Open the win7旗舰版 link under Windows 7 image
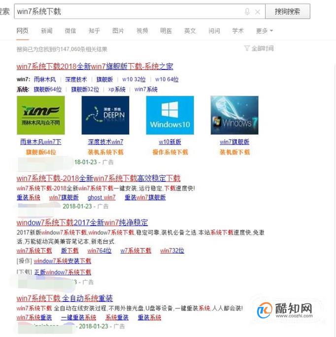 [235, 142]
